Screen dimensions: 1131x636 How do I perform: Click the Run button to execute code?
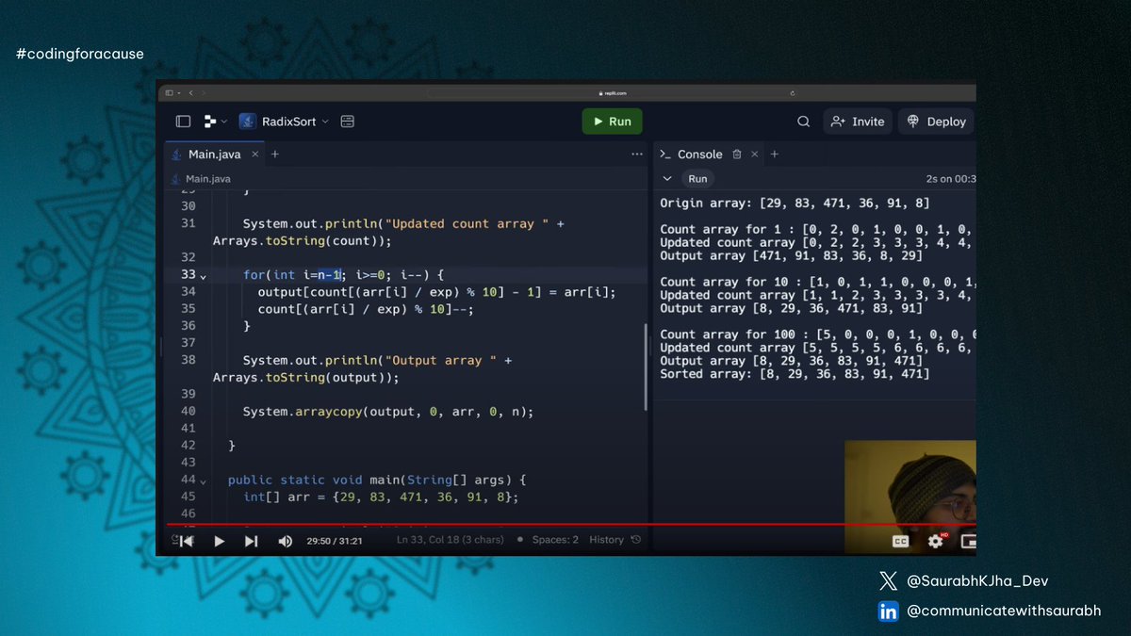pyautogui.click(x=613, y=122)
